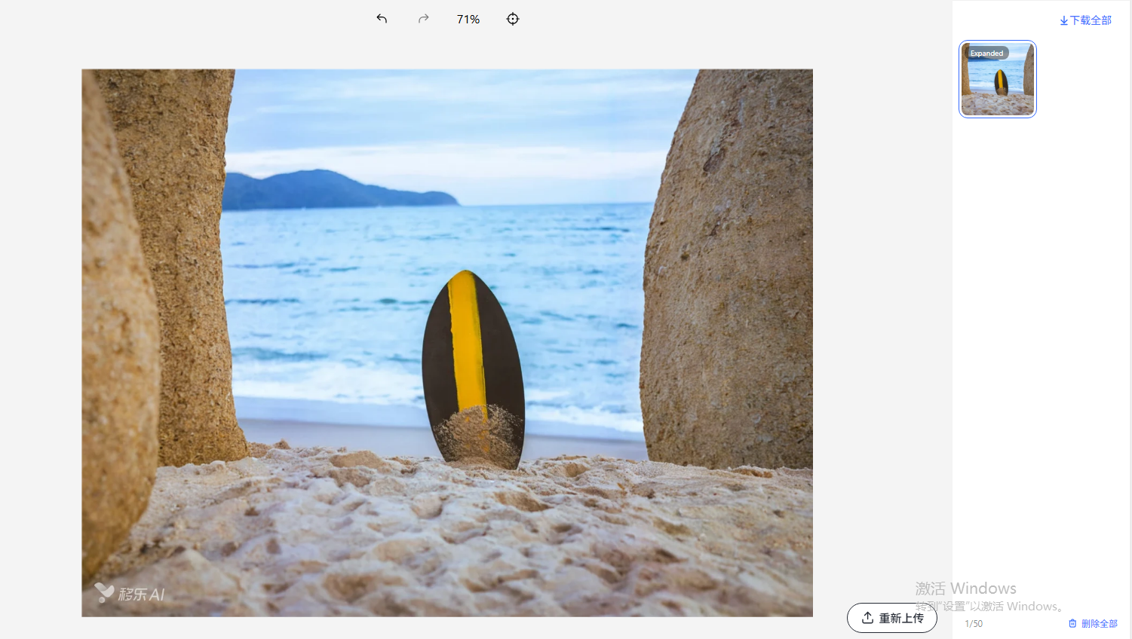Click the undo arrow icon
This screenshot has height=639, width=1132.
tap(382, 19)
